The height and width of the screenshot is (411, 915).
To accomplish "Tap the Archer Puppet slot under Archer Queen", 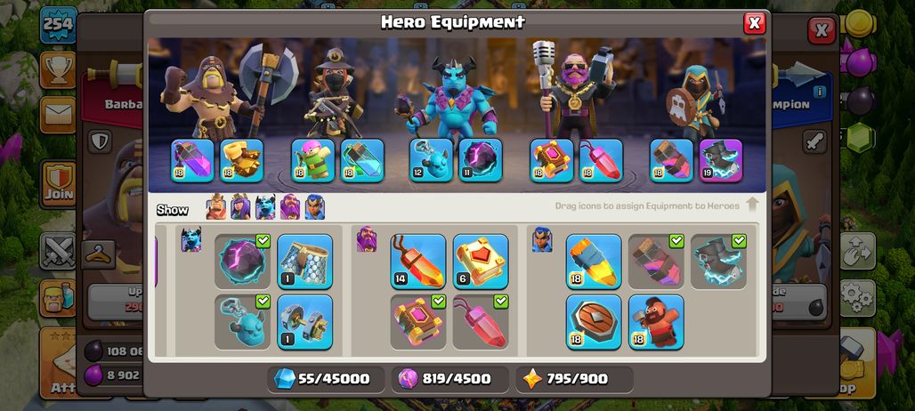I will tap(312, 160).
